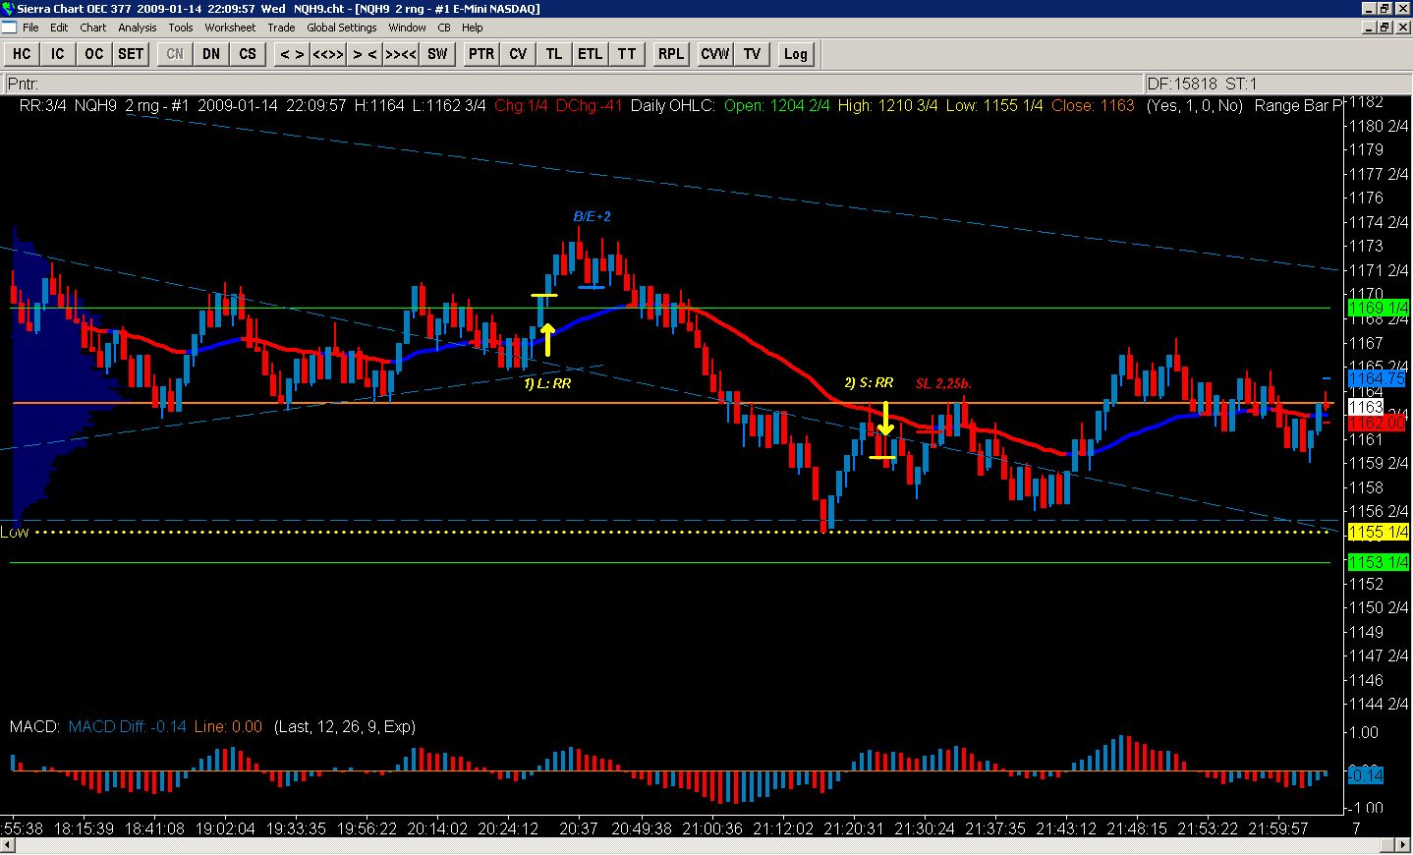
Task: Click the HC toolbar button
Action: (22, 54)
